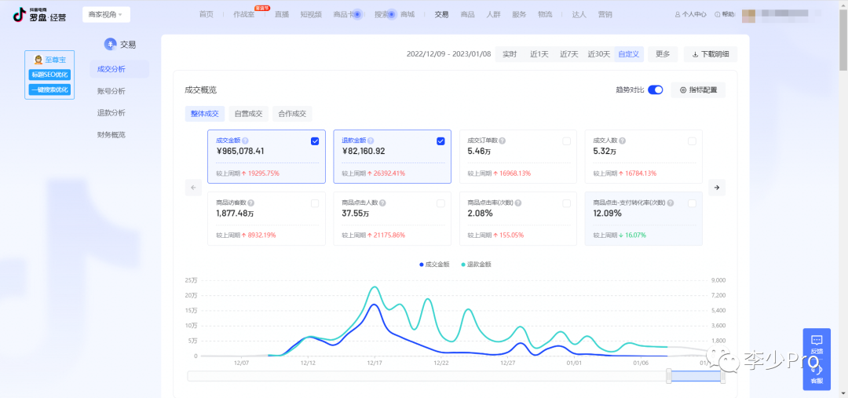
Task: Open 个人中心 link
Action: [x=691, y=15]
